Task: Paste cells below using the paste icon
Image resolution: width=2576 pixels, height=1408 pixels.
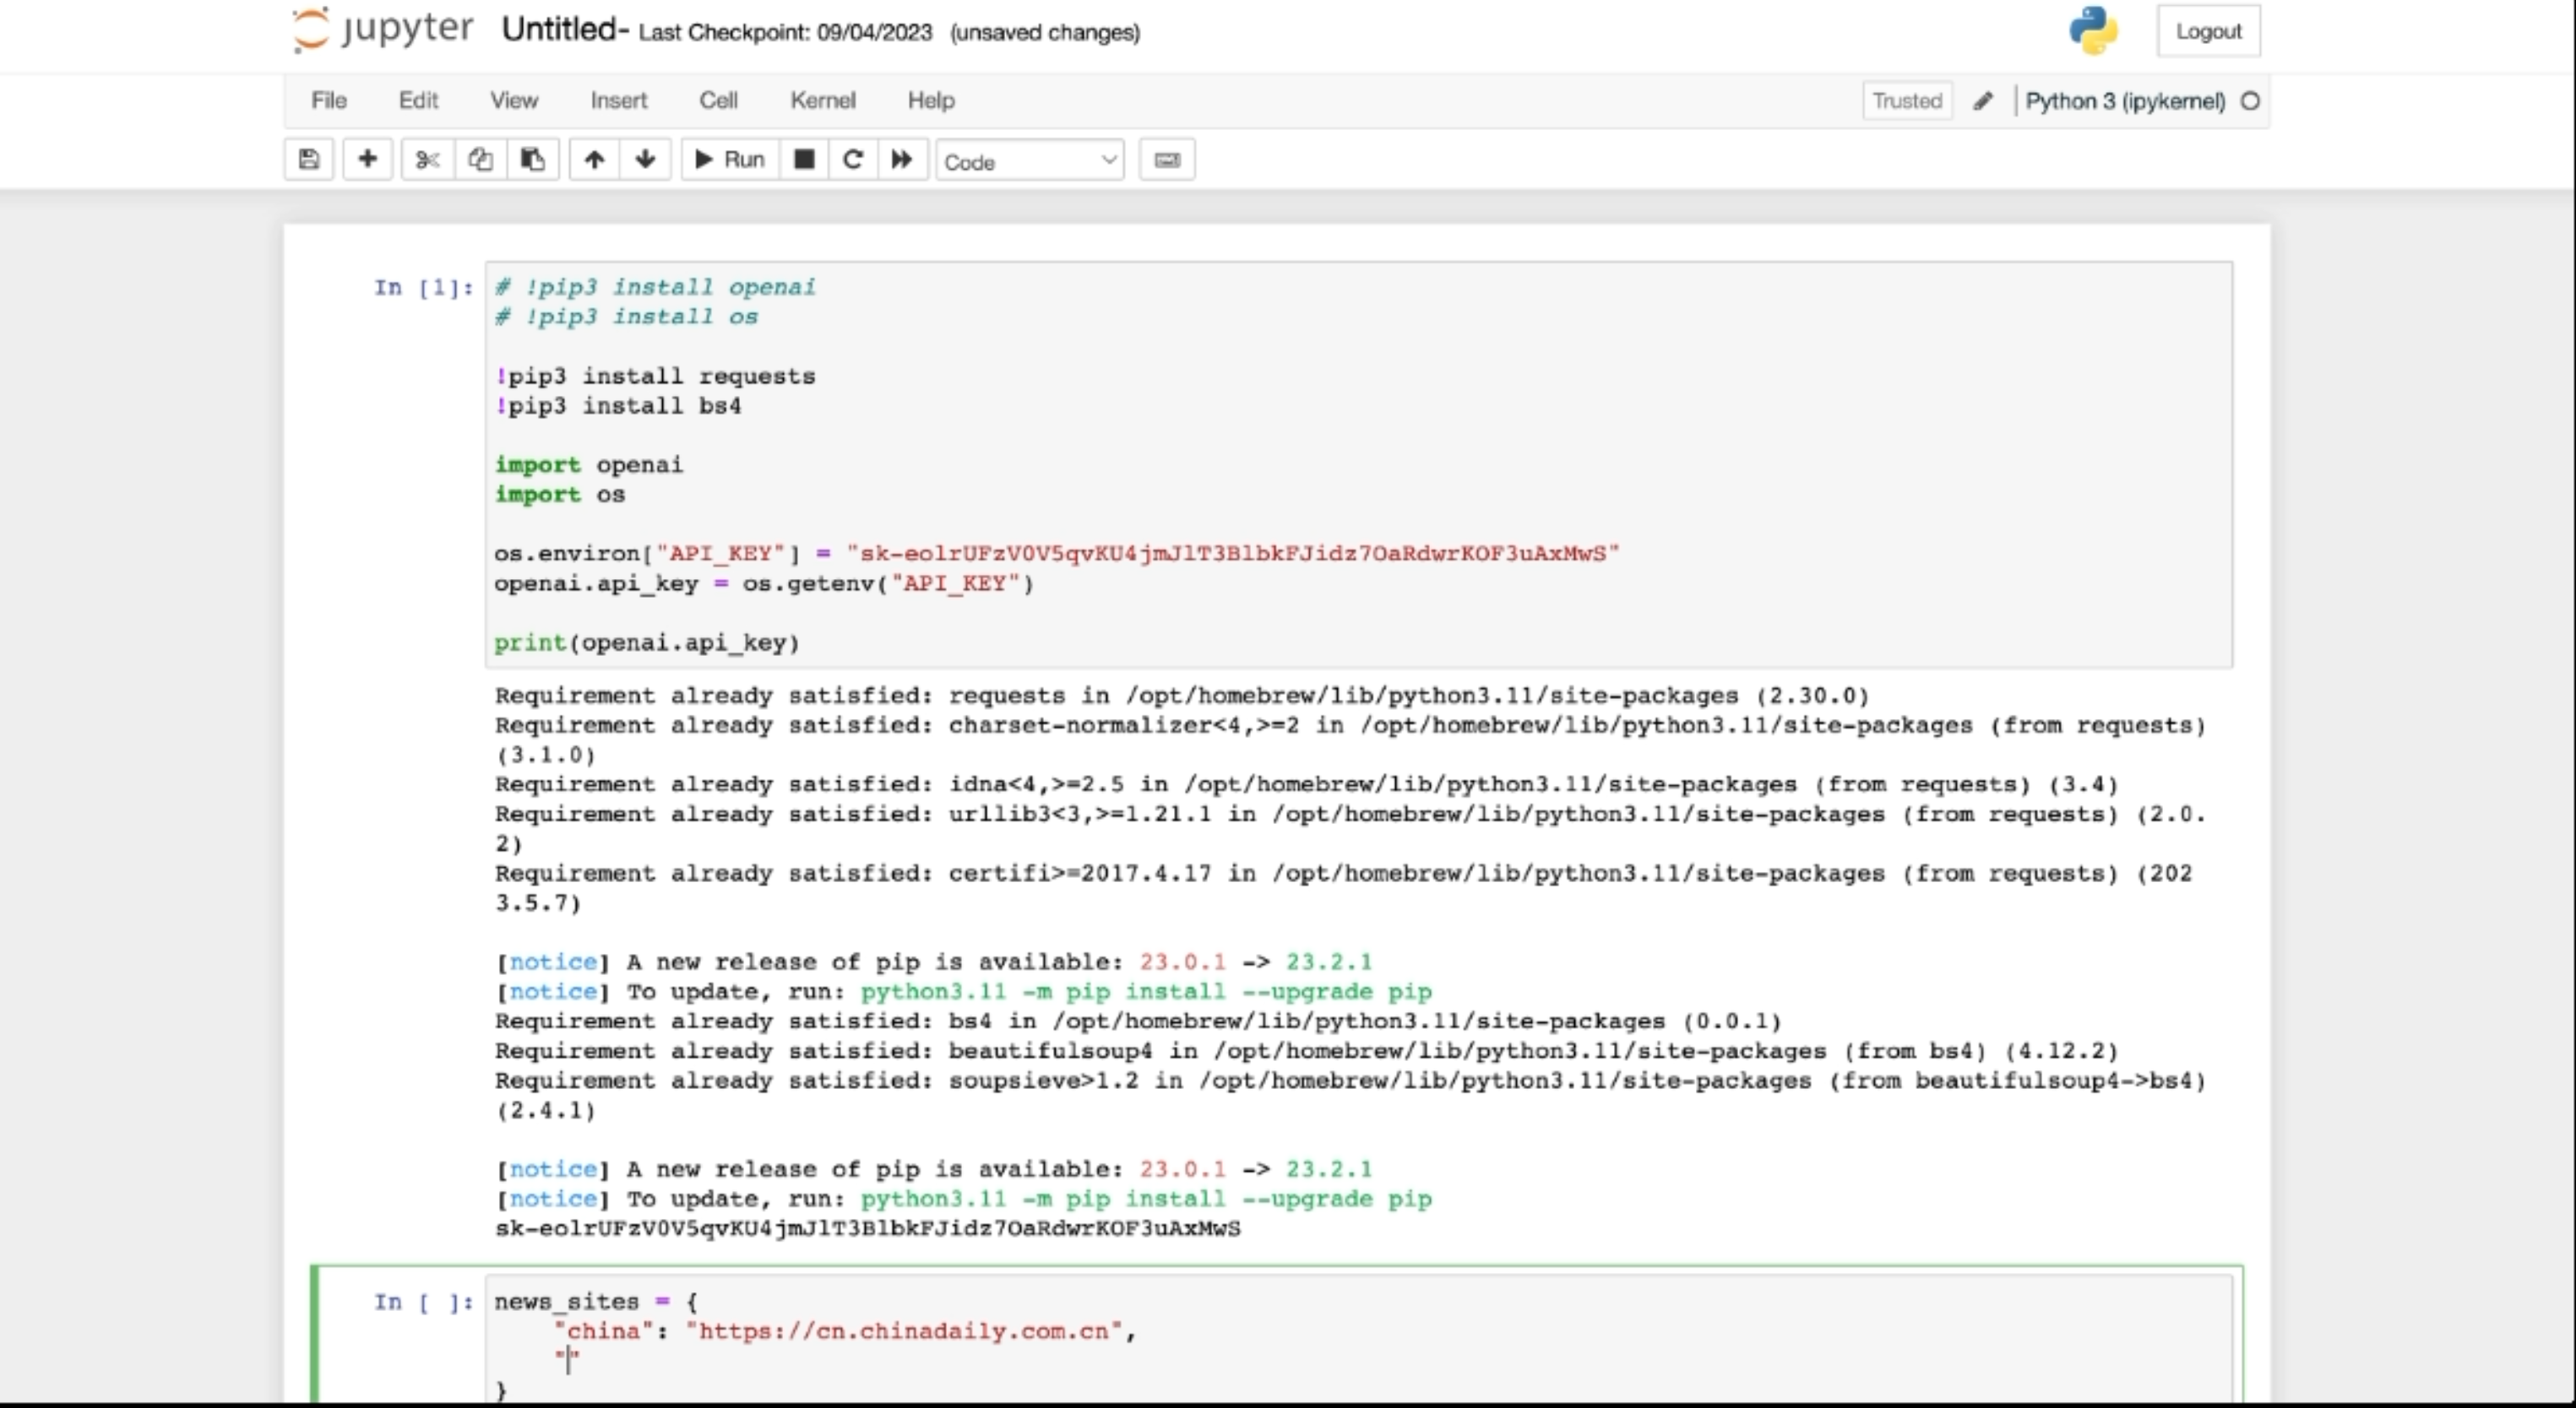Action: [533, 160]
